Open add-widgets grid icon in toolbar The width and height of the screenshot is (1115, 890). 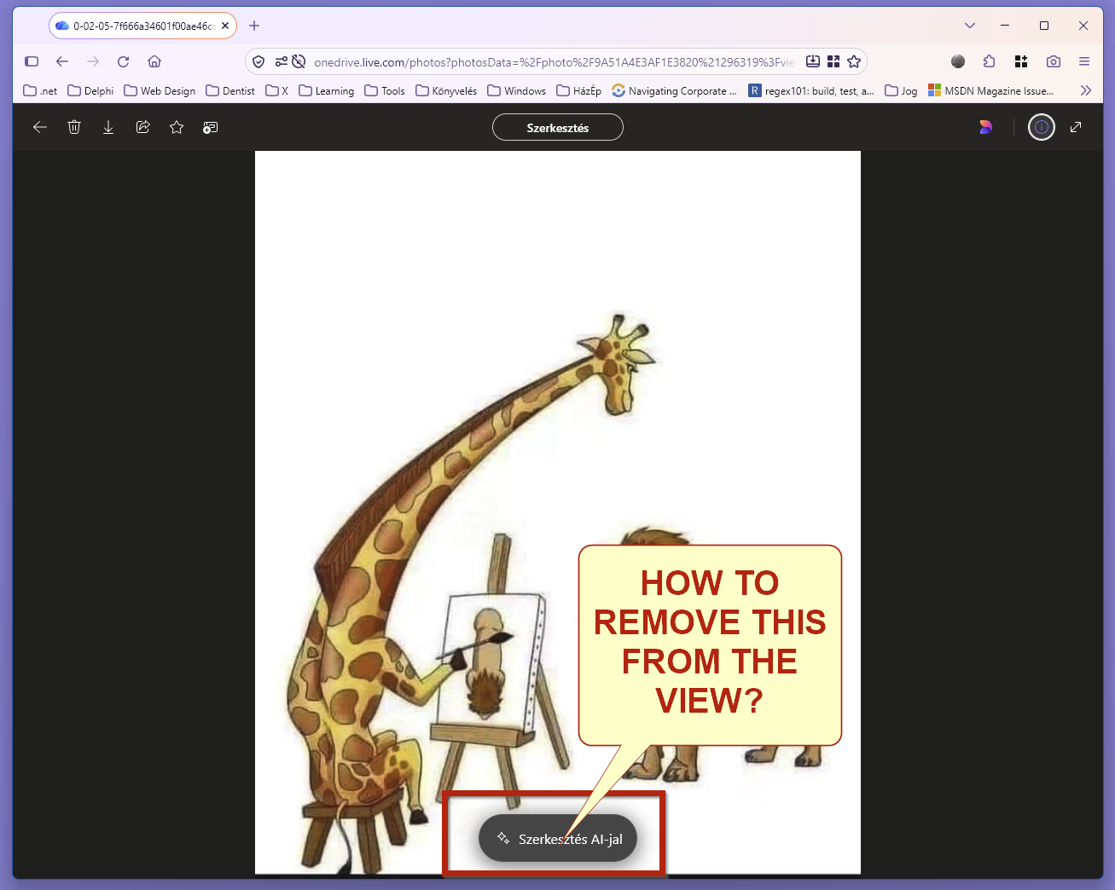click(x=1021, y=61)
